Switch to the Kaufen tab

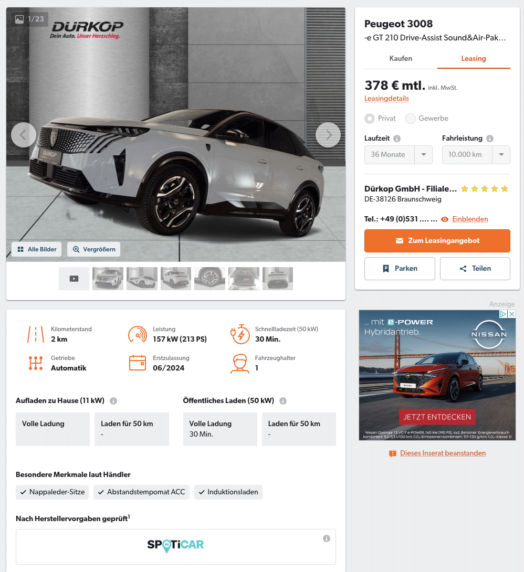[x=401, y=58]
